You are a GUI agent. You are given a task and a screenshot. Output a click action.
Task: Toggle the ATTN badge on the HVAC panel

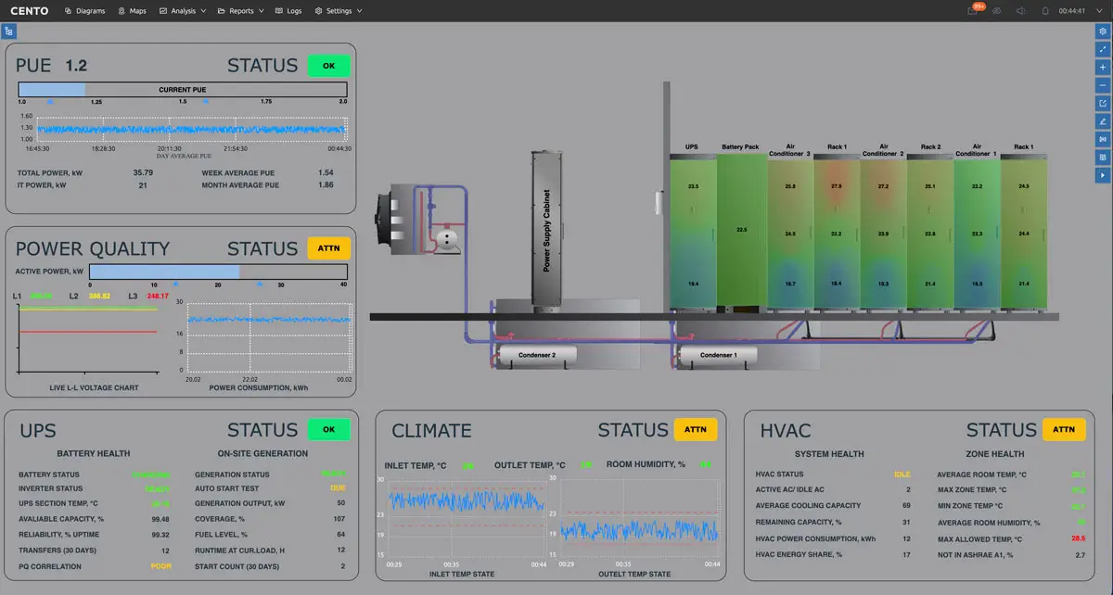1064,429
